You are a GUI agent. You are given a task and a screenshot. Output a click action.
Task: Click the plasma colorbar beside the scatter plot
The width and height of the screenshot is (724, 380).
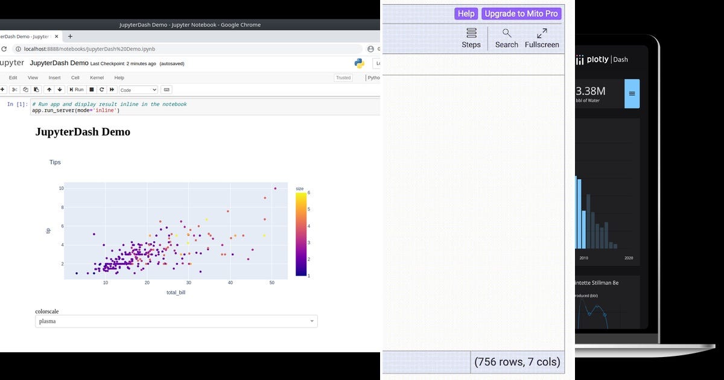300,232
